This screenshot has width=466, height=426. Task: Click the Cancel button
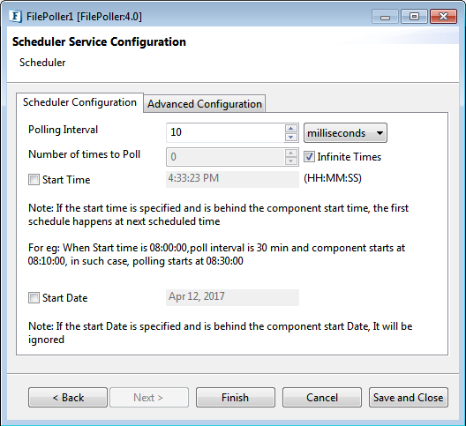point(322,398)
